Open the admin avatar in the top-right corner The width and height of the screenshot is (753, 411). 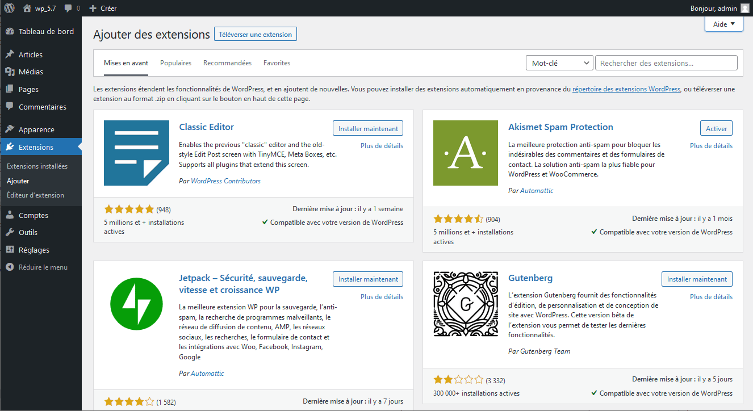click(x=744, y=8)
